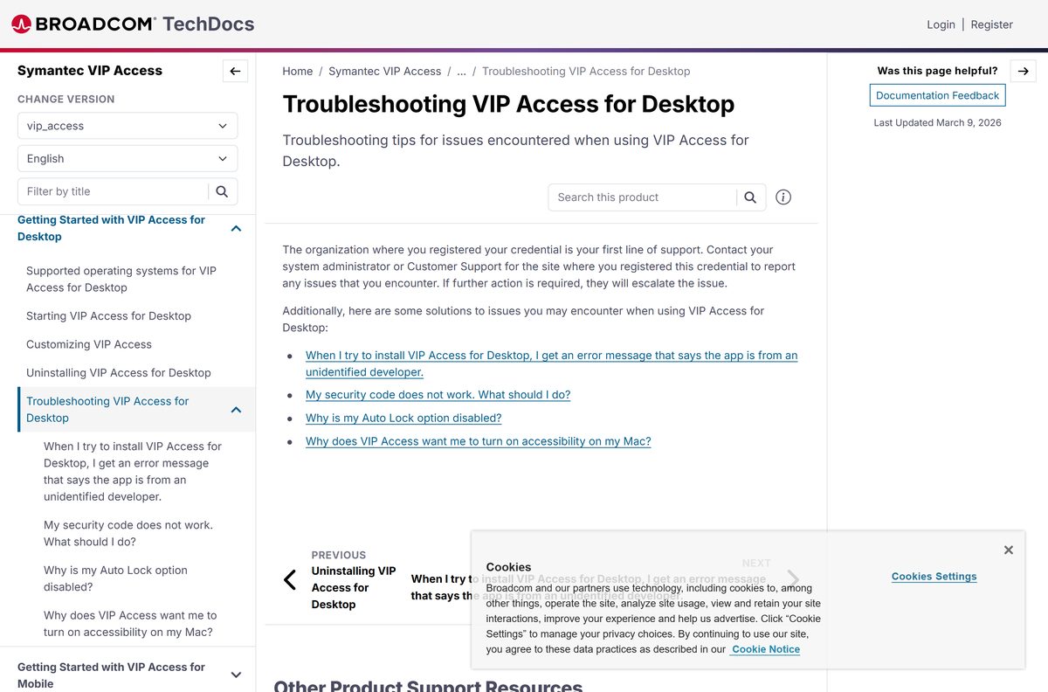Screen dimensions: 1048x692
Task: Open the vip_access version dropdown
Action: coord(128,126)
